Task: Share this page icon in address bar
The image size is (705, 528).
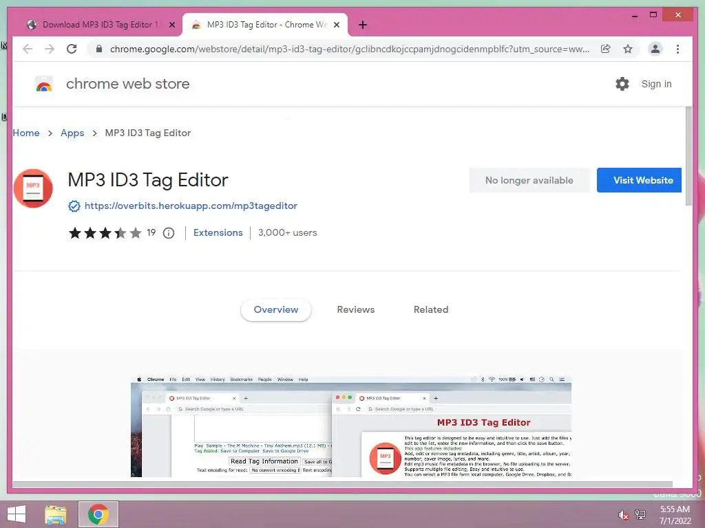Action: [x=606, y=49]
